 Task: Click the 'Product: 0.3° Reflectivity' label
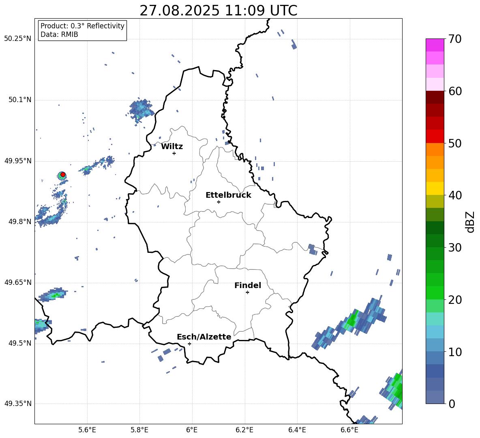click(82, 26)
